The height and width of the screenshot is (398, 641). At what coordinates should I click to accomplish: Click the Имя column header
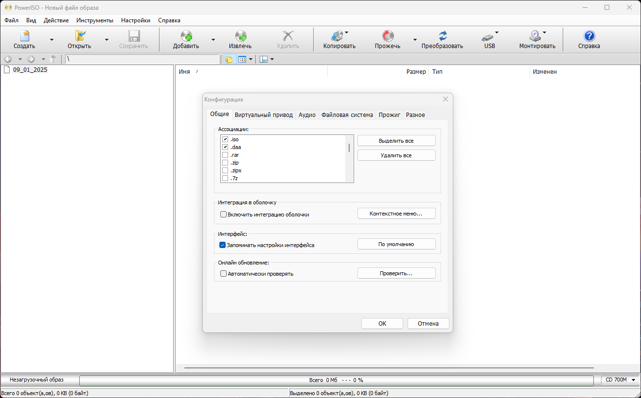click(251, 71)
